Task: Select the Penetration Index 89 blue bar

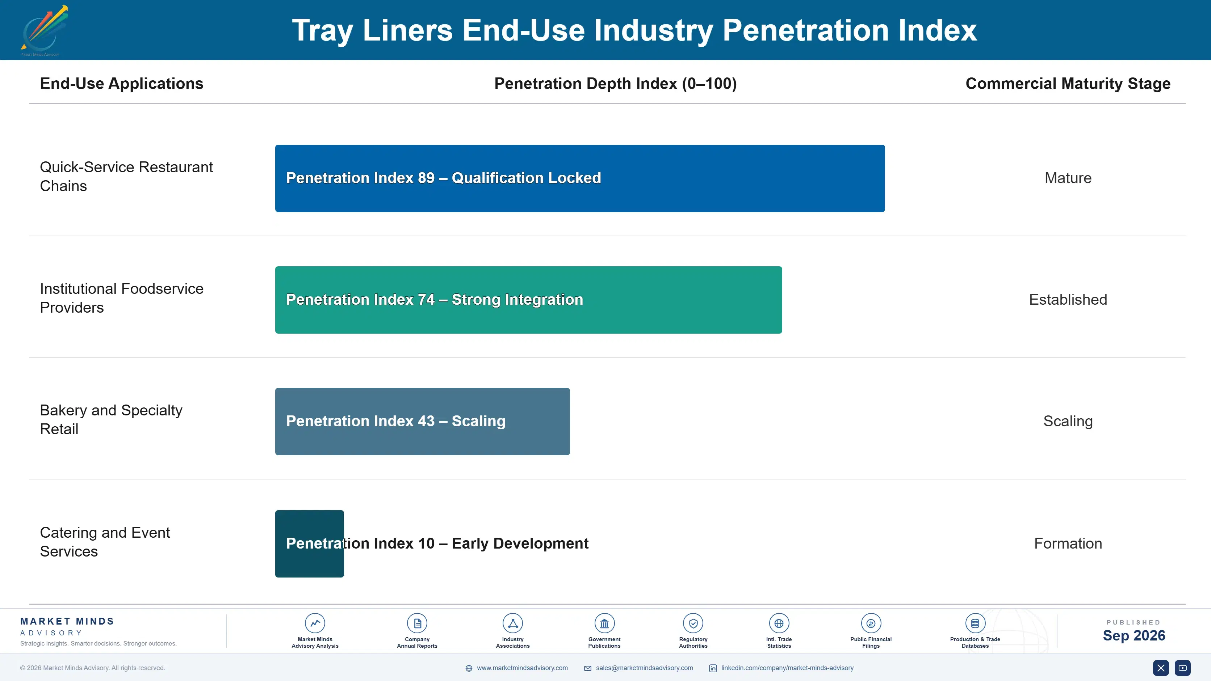Action: (x=580, y=178)
